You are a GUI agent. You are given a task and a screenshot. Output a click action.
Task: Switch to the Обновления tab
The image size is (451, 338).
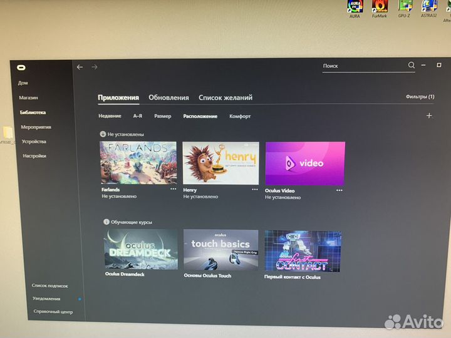[168, 98]
